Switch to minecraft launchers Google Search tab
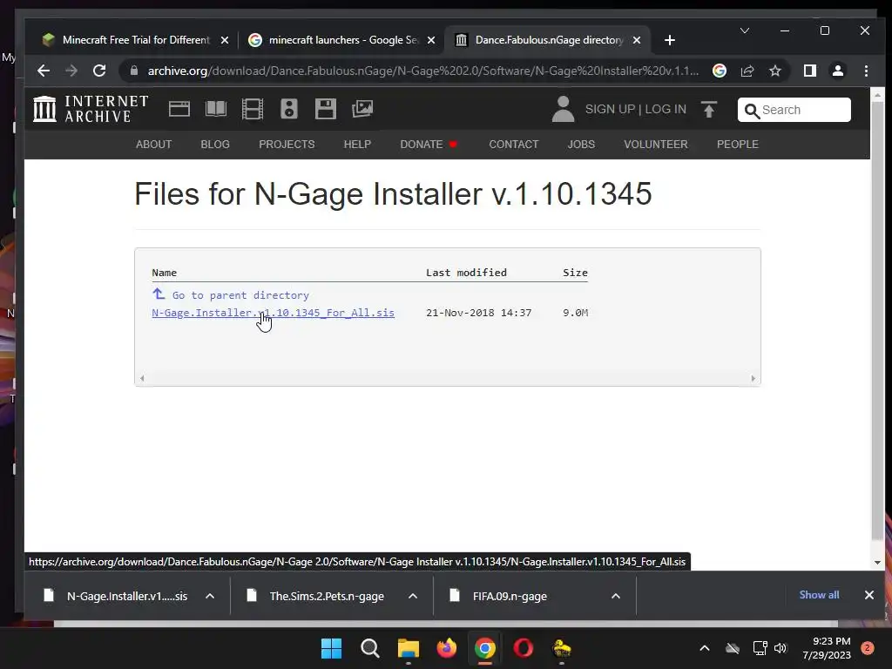 (x=341, y=40)
